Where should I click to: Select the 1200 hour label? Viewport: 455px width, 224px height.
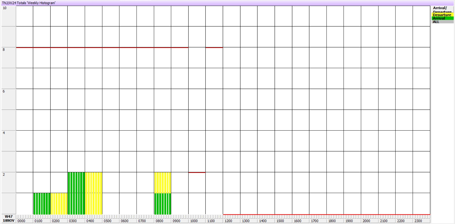(228, 221)
